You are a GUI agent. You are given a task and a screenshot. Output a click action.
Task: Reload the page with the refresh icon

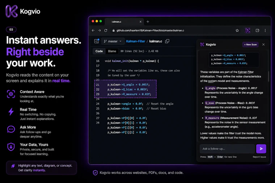click(106, 30)
